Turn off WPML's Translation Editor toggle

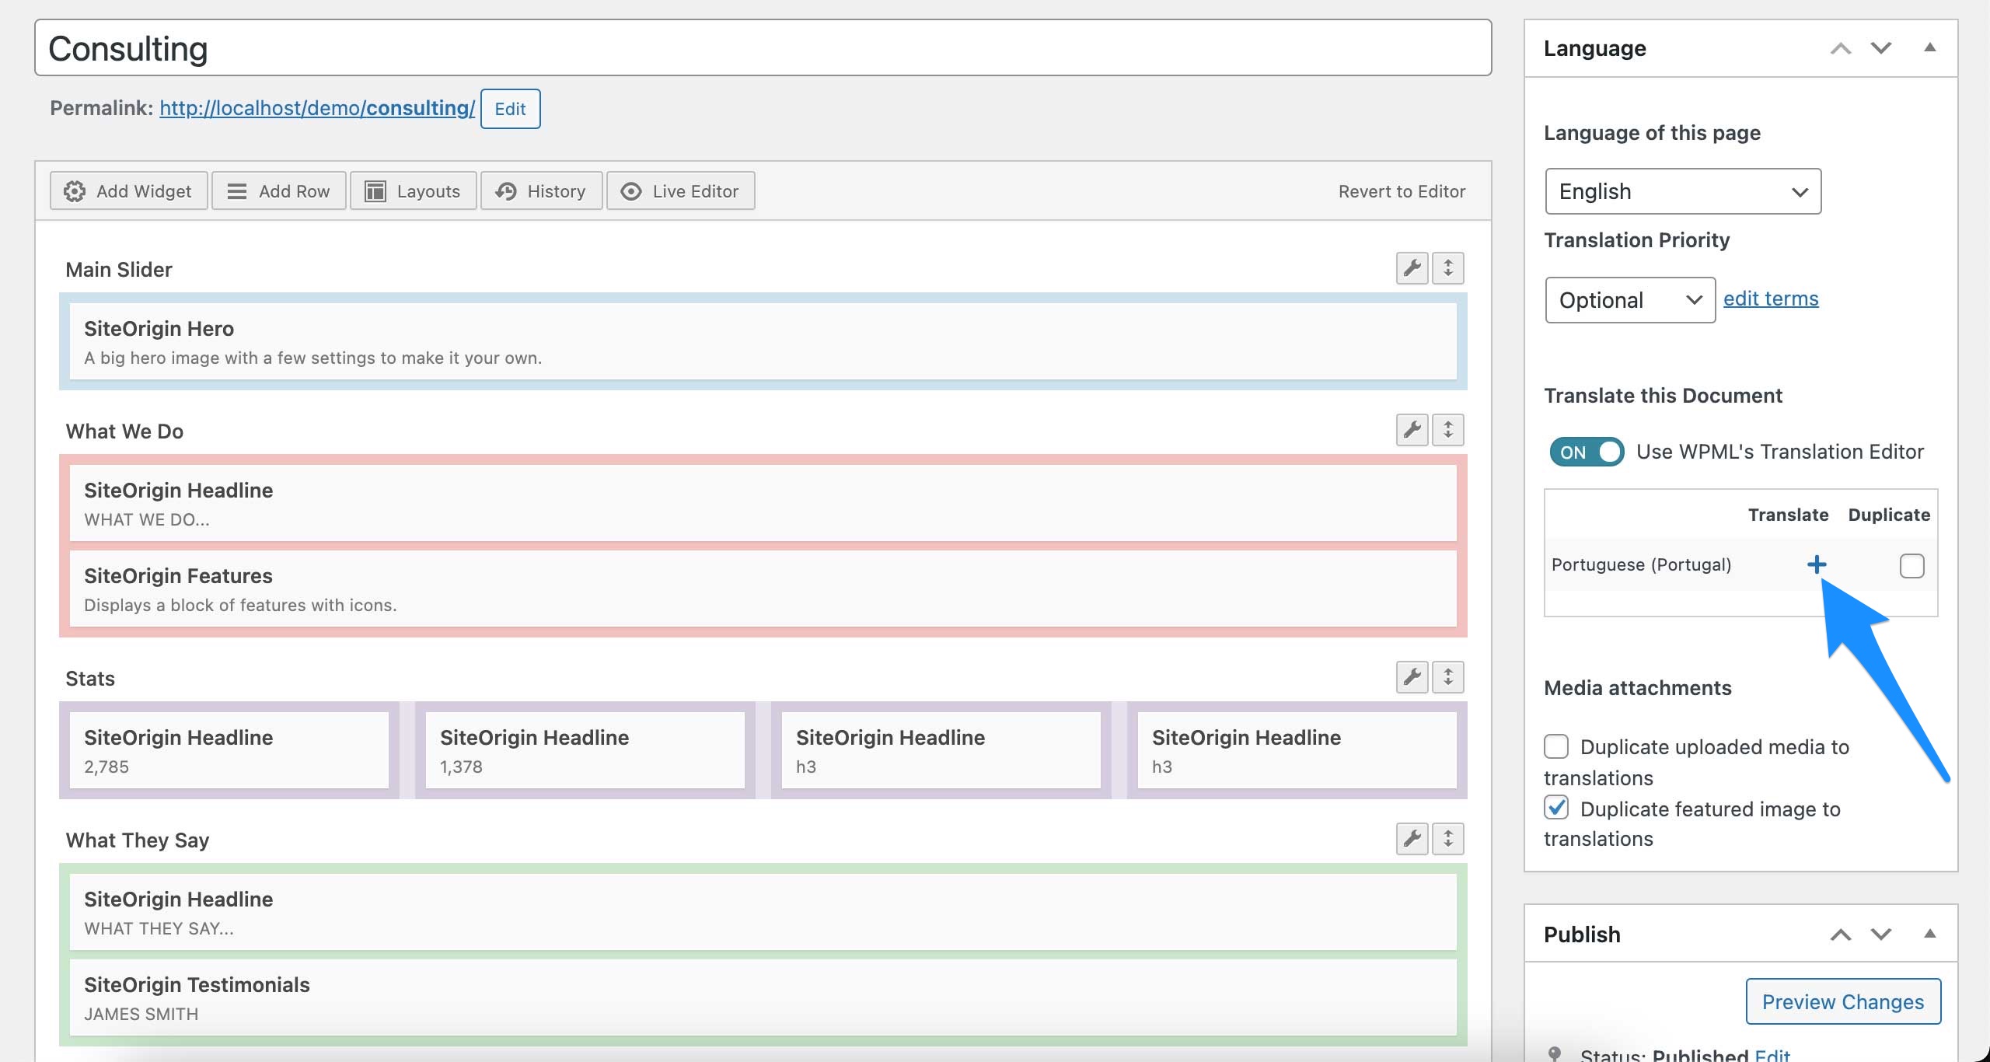(1587, 452)
